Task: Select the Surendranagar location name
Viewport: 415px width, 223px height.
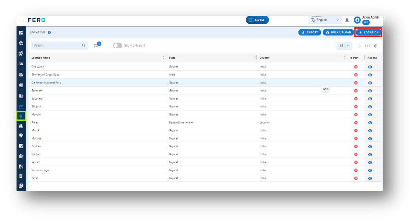Action: point(40,170)
